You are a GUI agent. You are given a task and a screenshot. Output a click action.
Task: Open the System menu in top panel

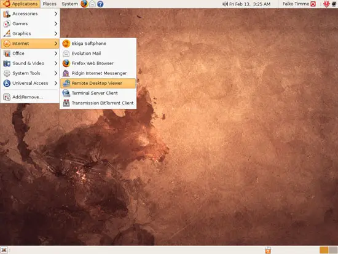[x=69, y=4]
